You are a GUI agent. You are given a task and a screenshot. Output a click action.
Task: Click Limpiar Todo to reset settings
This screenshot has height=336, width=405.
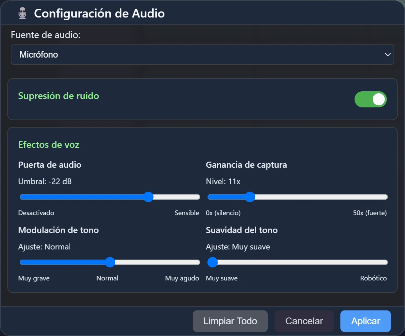[230, 321]
